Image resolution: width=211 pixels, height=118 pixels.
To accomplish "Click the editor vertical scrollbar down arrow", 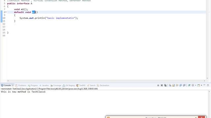I will [207, 78].
